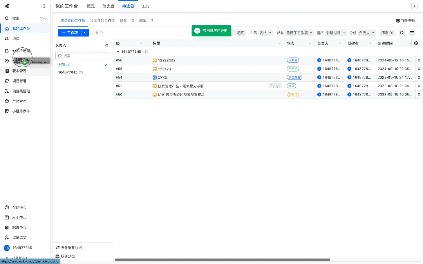
Task: Open the dropdown arrow beside 工作项 button
Action: coord(85,33)
